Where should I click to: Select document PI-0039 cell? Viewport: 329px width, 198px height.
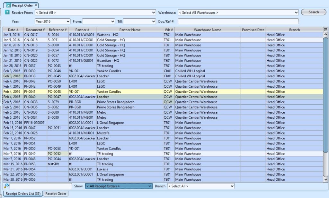tap(35, 71)
